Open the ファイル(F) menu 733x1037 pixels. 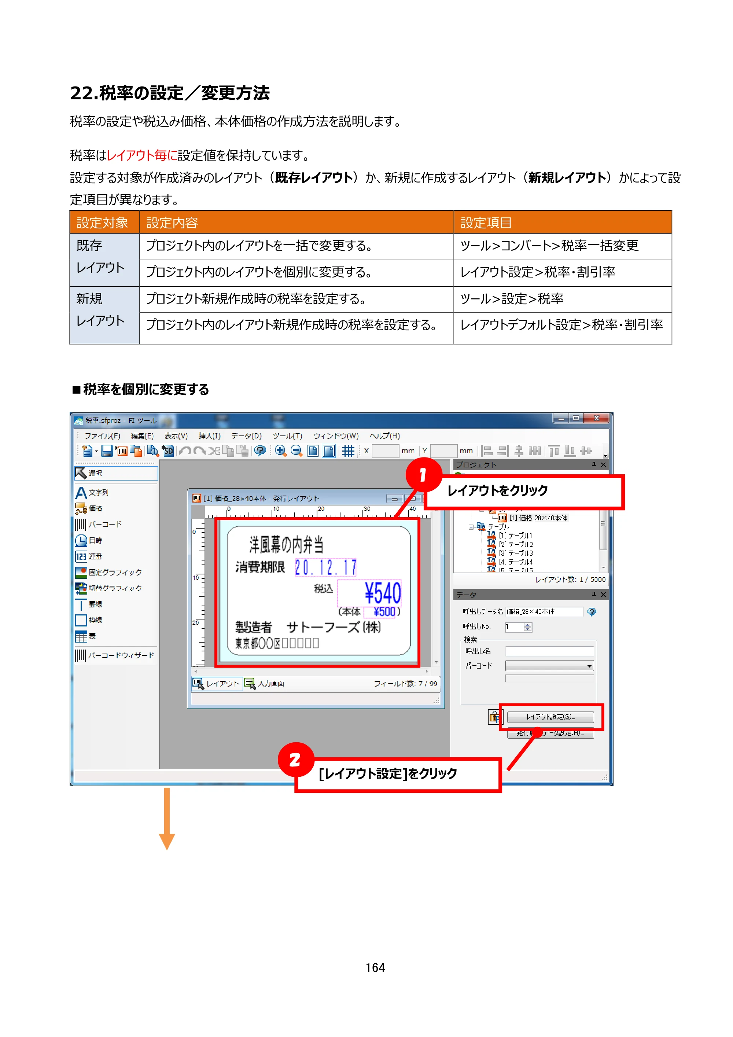pyautogui.click(x=102, y=436)
